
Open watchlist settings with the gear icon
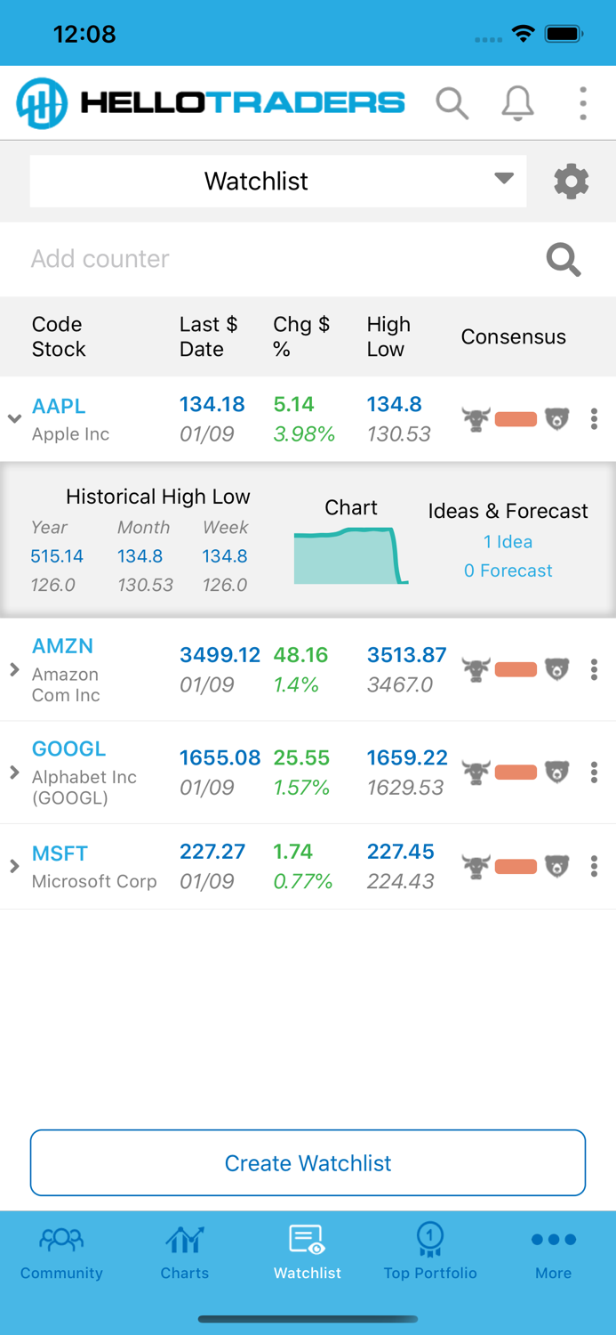[572, 181]
